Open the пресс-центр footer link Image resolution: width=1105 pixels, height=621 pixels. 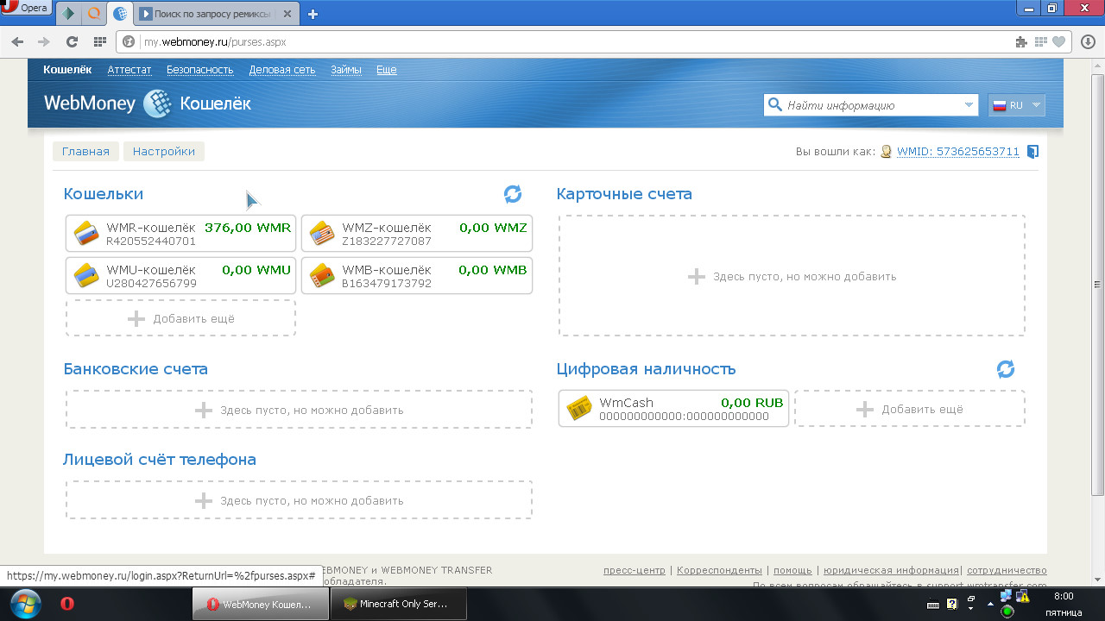[635, 570]
